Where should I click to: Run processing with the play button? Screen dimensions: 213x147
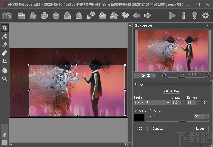pos(172,15)
